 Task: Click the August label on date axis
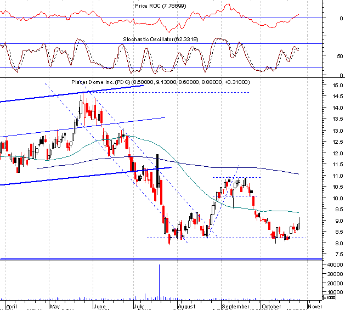tap(186, 307)
